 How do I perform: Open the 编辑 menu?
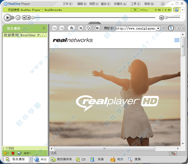click(x=82, y=4)
